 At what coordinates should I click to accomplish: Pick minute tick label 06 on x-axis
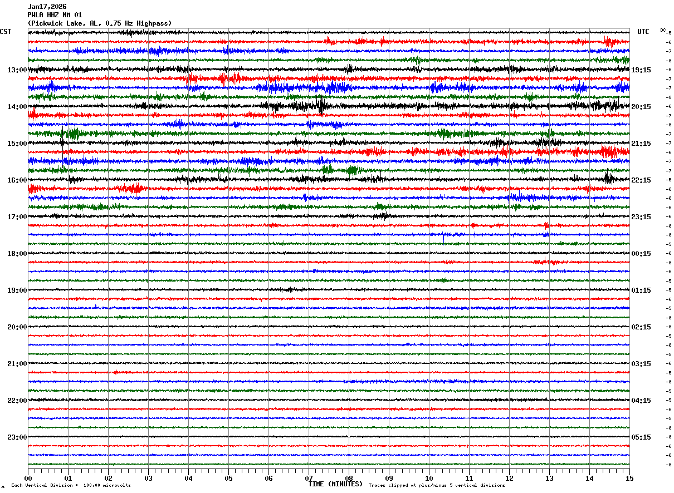click(268, 478)
